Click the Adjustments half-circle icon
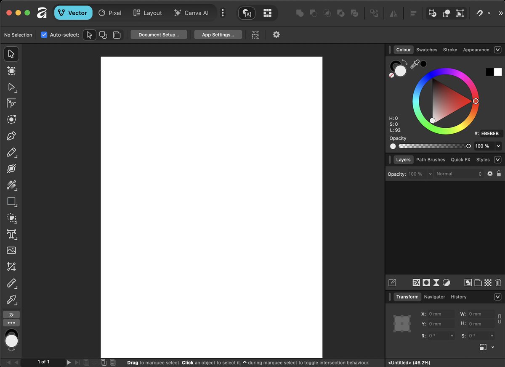This screenshot has height=367, width=505. (447, 283)
